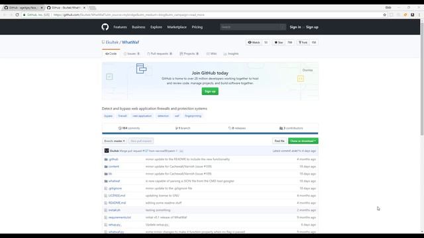Select the bypass topic tag

108,116
